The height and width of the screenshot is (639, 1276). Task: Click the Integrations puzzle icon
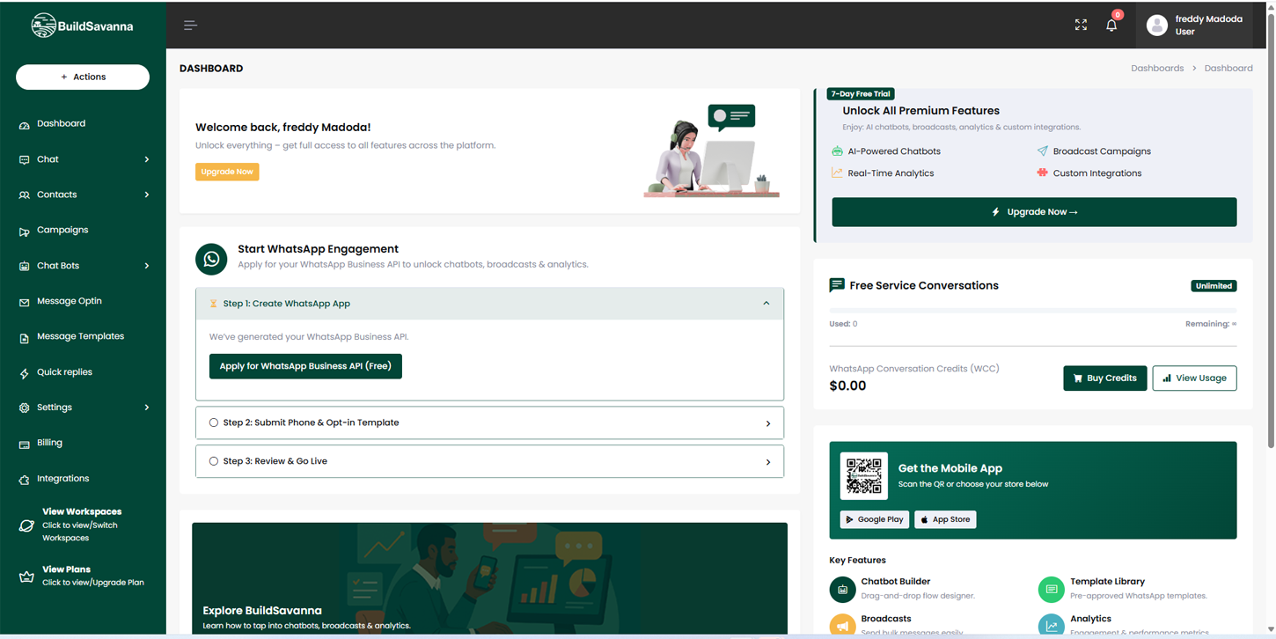[24, 480]
